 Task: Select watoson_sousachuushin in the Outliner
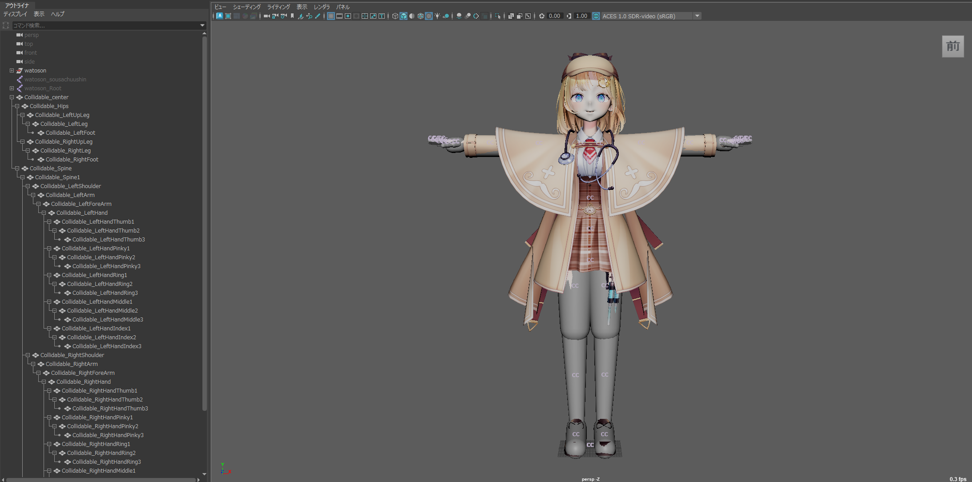(55, 79)
